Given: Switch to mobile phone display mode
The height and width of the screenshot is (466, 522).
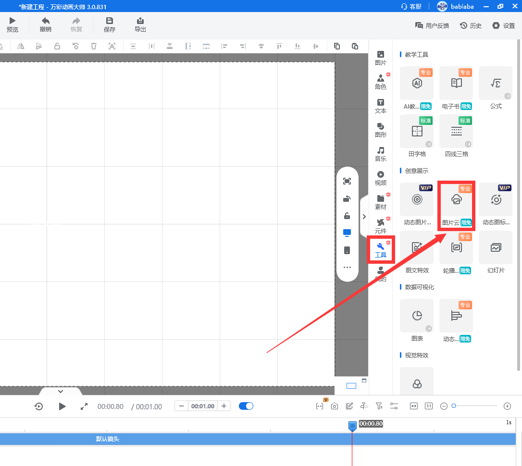Looking at the screenshot, I should pos(347,250).
